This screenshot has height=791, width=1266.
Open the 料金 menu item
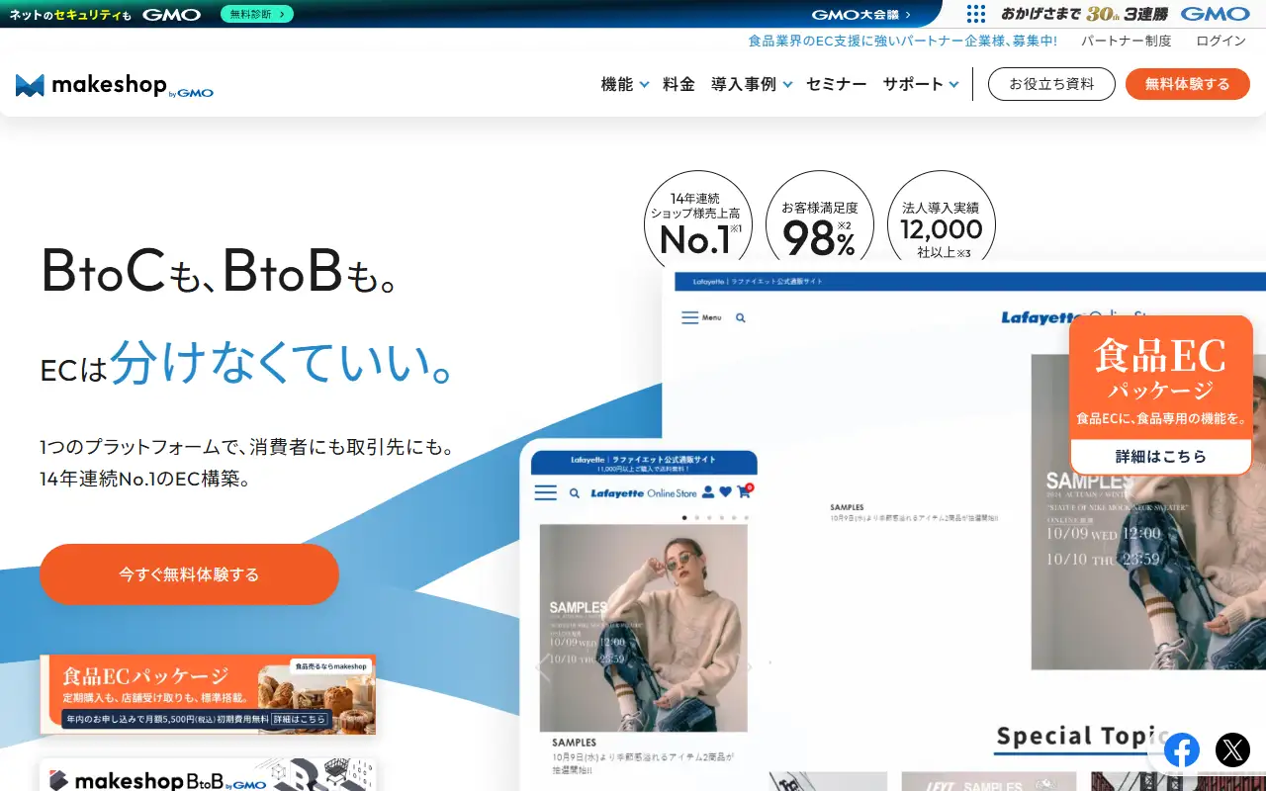coord(678,84)
